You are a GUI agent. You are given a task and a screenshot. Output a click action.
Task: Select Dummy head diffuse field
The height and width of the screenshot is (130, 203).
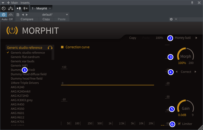tap(28, 74)
